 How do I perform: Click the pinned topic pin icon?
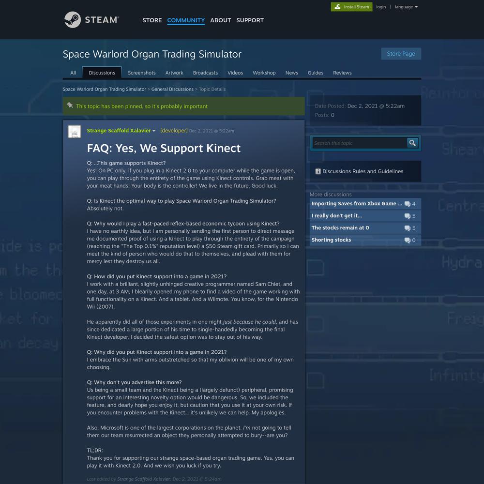coord(70,105)
